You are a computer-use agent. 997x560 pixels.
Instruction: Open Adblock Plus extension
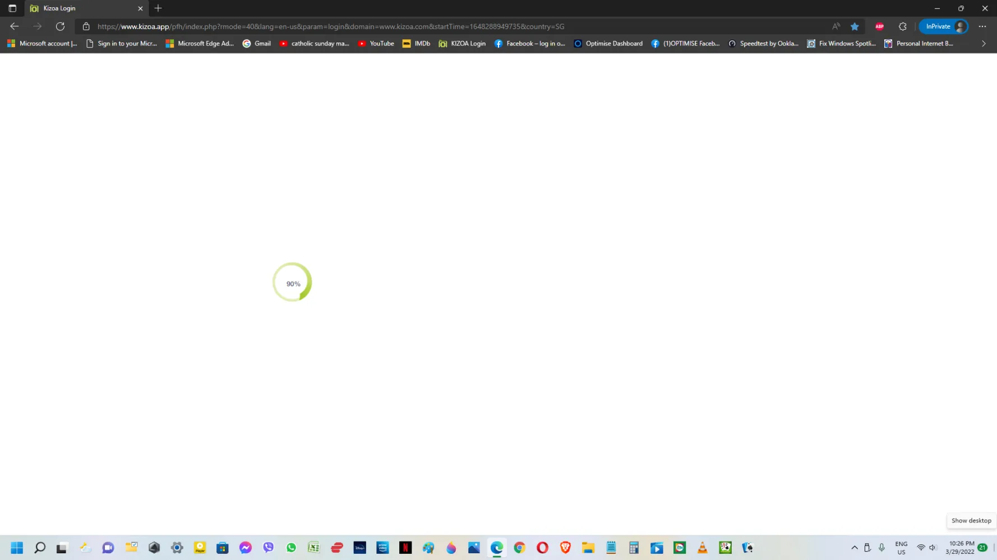click(879, 26)
